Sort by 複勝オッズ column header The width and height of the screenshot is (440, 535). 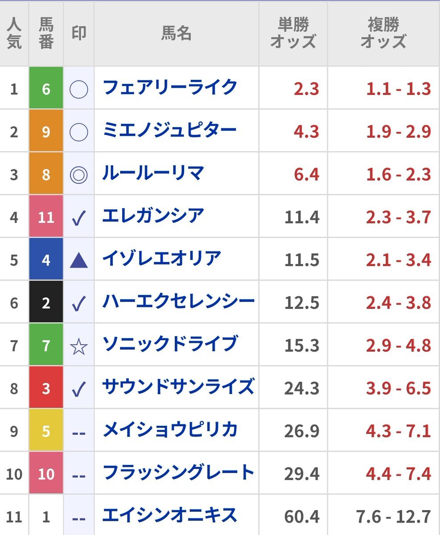coord(383,33)
